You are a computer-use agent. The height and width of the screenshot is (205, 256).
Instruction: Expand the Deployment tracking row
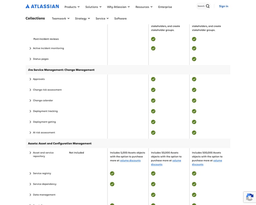pyautogui.click(x=30, y=111)
